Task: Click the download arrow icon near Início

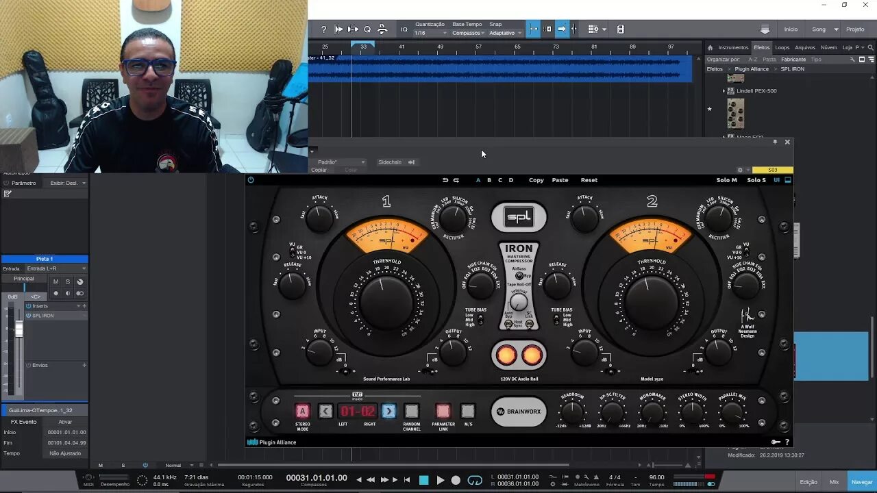Action: point(765,29)
